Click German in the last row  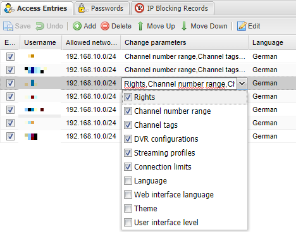(x=265, y=136)
